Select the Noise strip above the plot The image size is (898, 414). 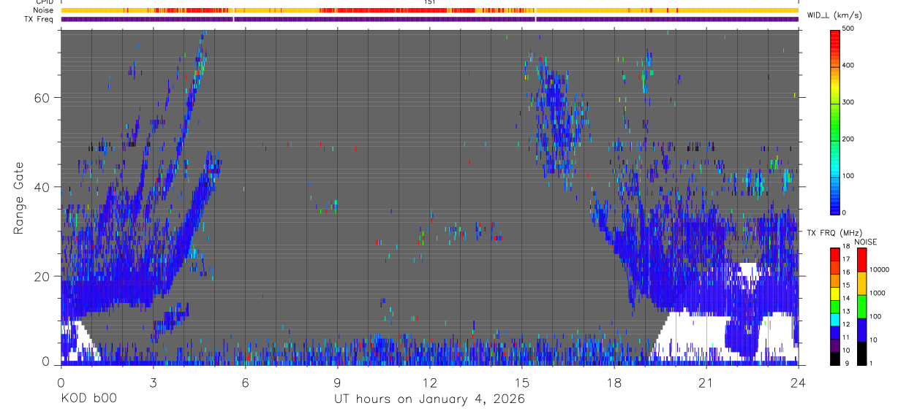click(x=430, y=10)
